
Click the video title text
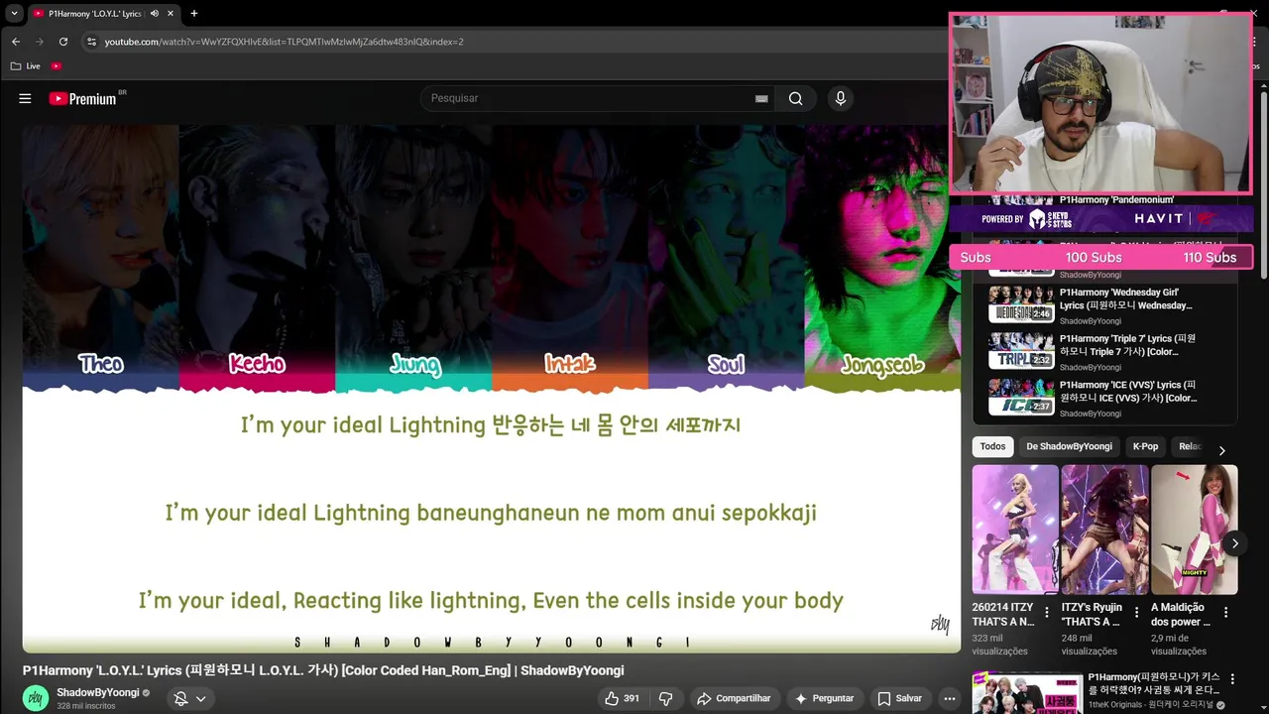[x=323, y=670]
